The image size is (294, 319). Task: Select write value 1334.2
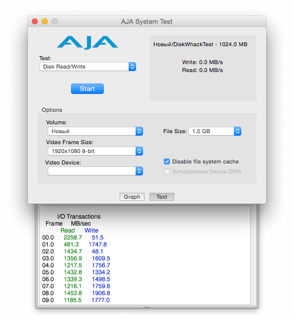[101, 272]
